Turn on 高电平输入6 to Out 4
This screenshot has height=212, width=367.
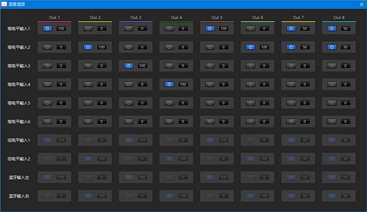click(169, 121)
